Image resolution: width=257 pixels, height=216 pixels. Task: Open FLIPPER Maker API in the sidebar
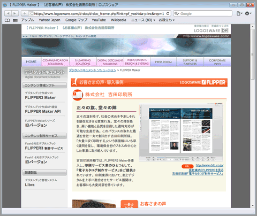43,111
